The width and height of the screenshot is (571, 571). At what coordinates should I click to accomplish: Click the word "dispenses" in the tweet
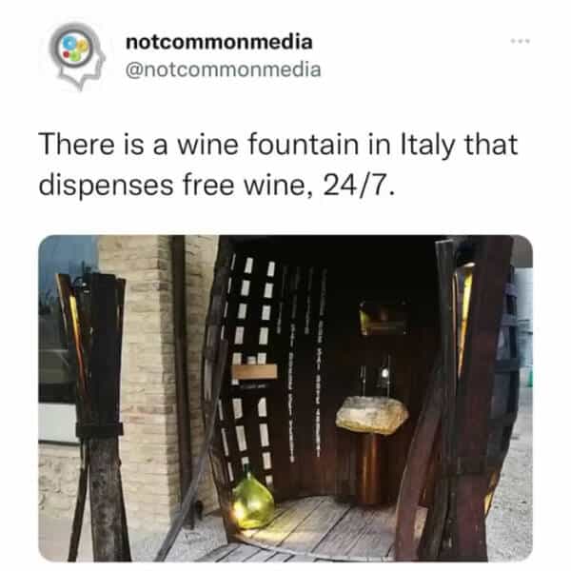tap(106, 186)
